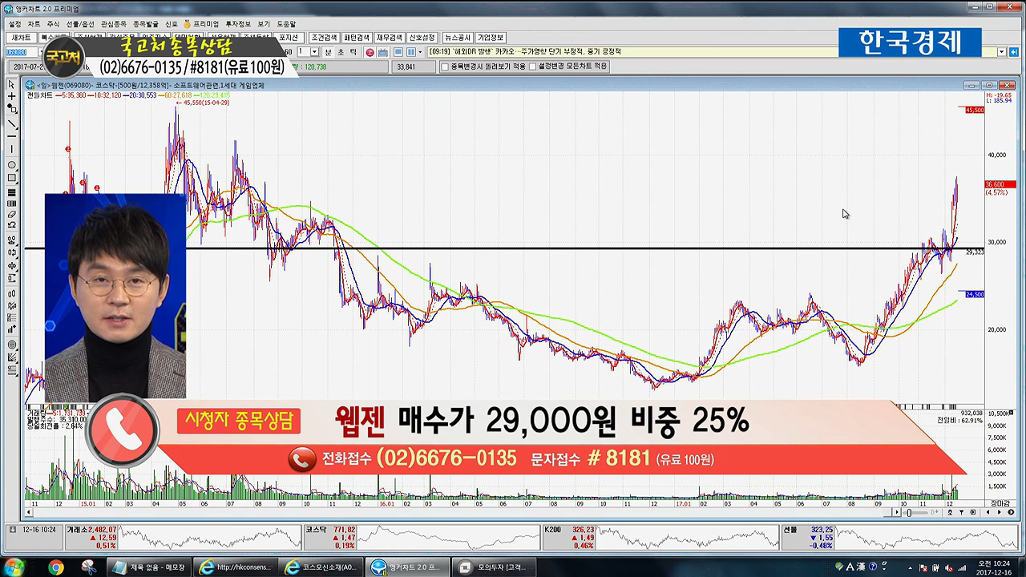
Task: Enable 종목변경시 돌려보기 적용 checkbox
Action: pyautogui.click(x=446, y=67)
